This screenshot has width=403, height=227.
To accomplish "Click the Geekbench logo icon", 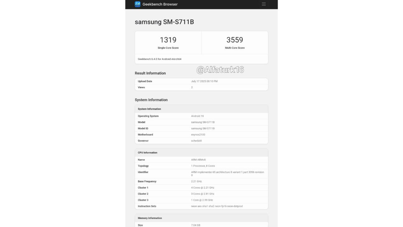I will point(138,4).
